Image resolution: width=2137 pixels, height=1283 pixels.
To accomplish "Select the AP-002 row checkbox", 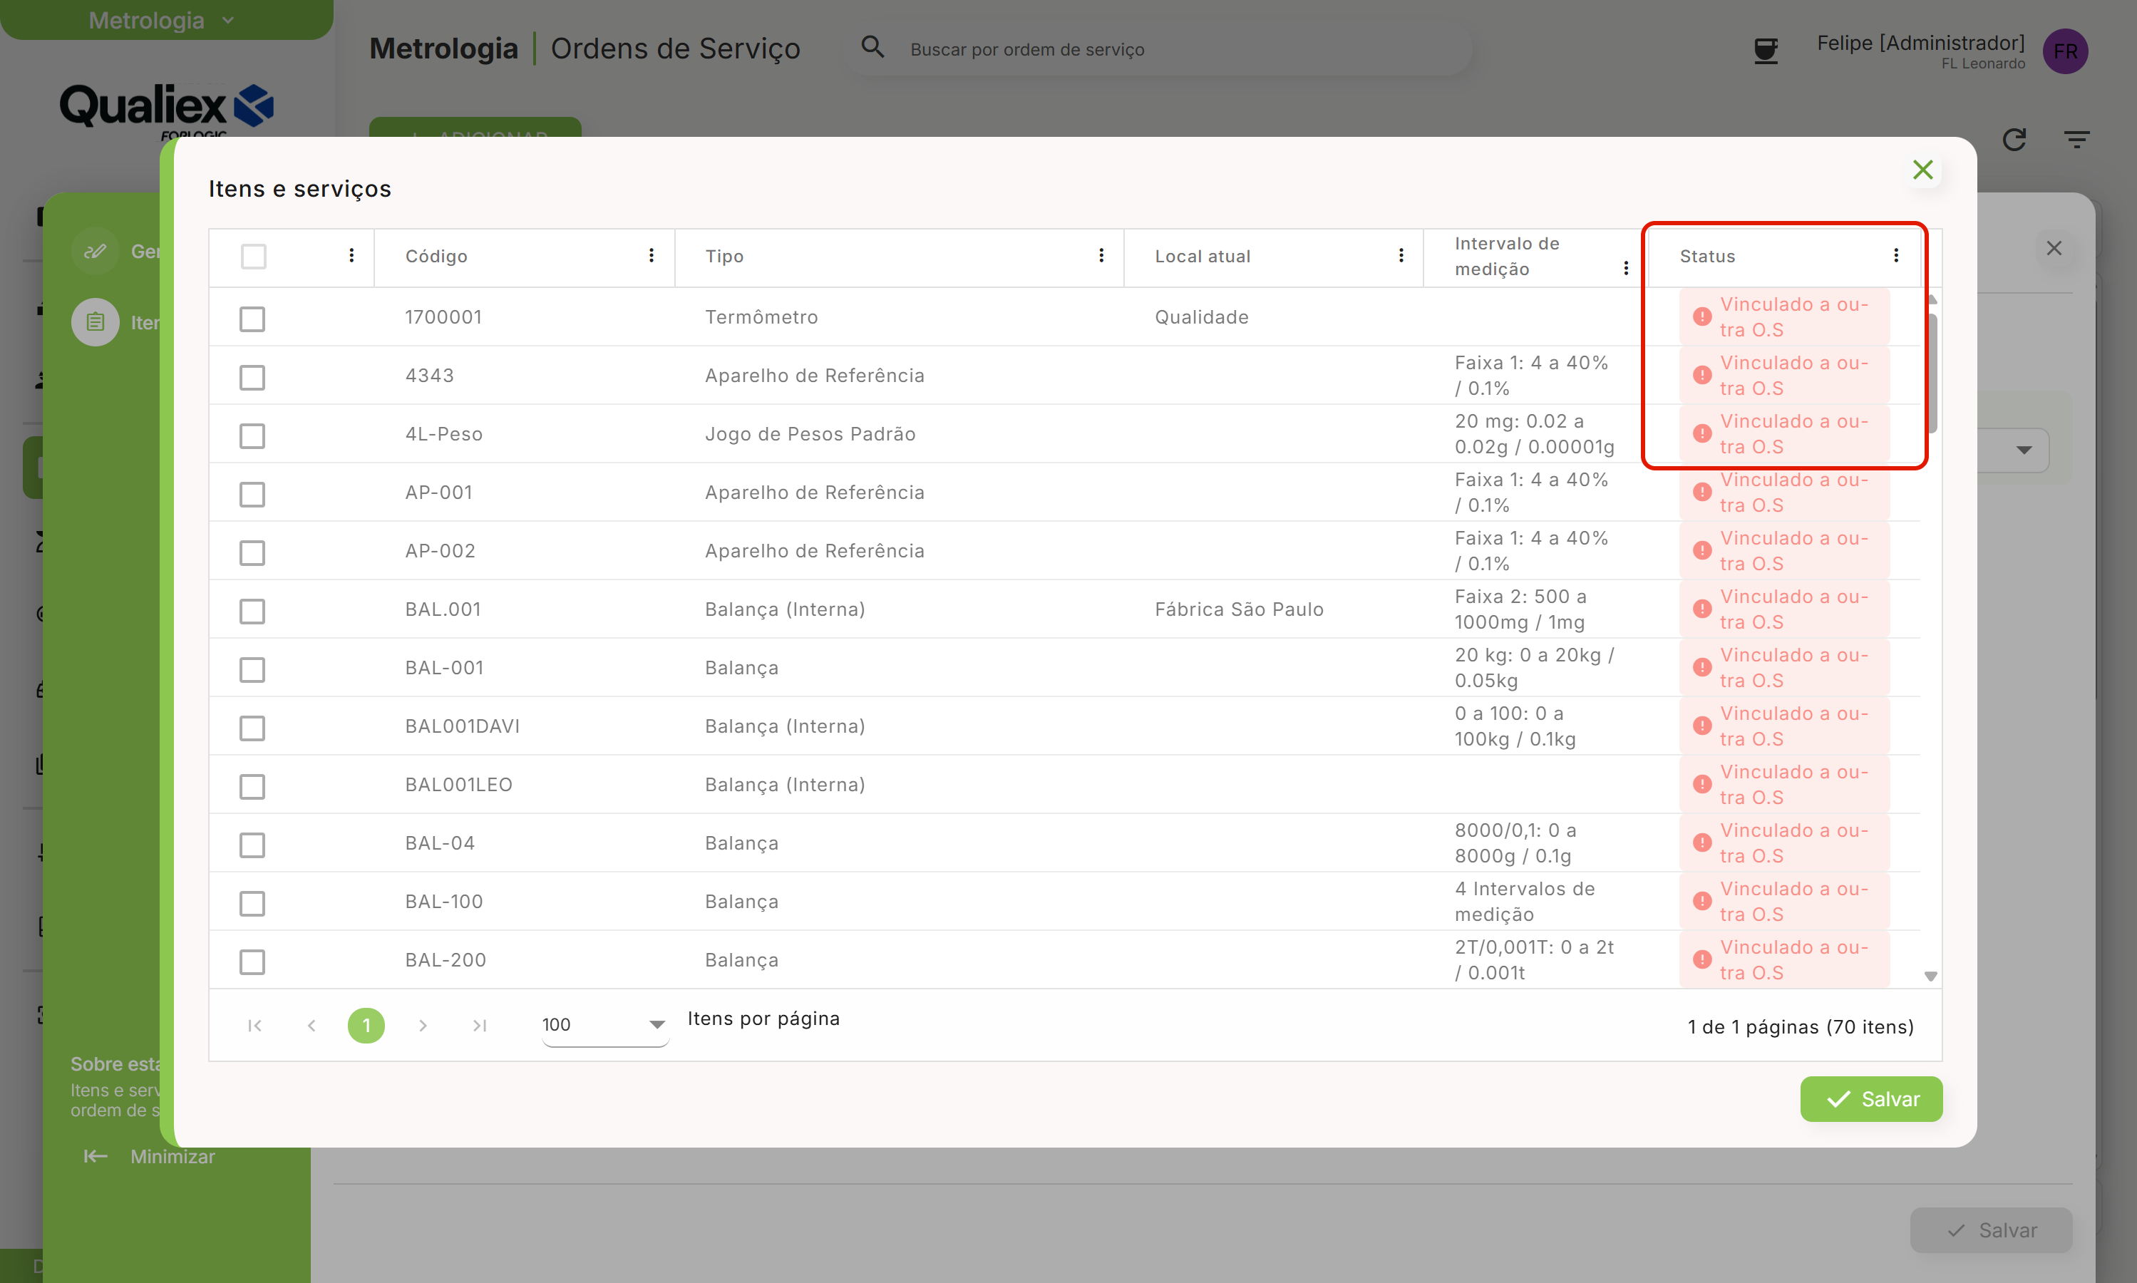I will pos(252,552).
